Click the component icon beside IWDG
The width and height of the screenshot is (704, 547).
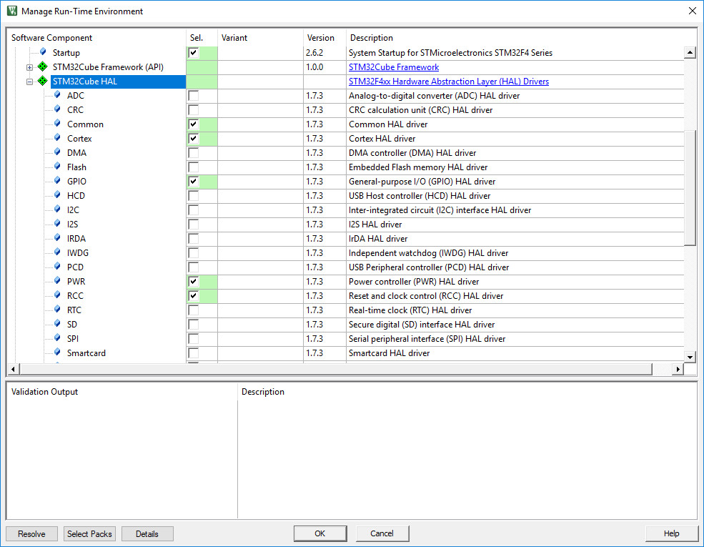click(x=57, y=252)
